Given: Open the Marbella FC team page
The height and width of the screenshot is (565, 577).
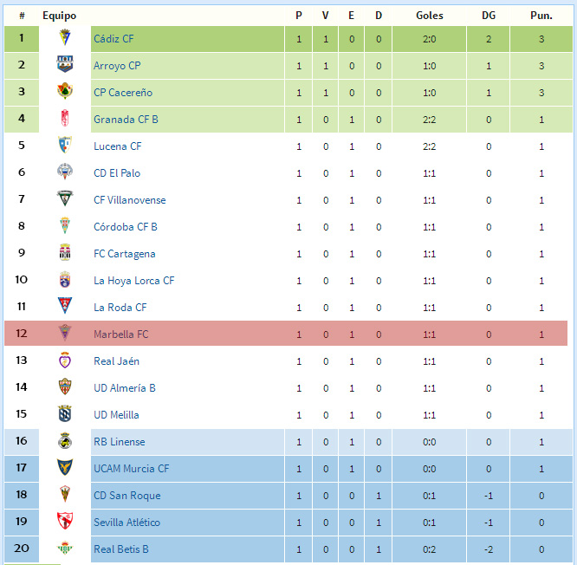Looking at the screenshot, I should click(x=121, y=334).
